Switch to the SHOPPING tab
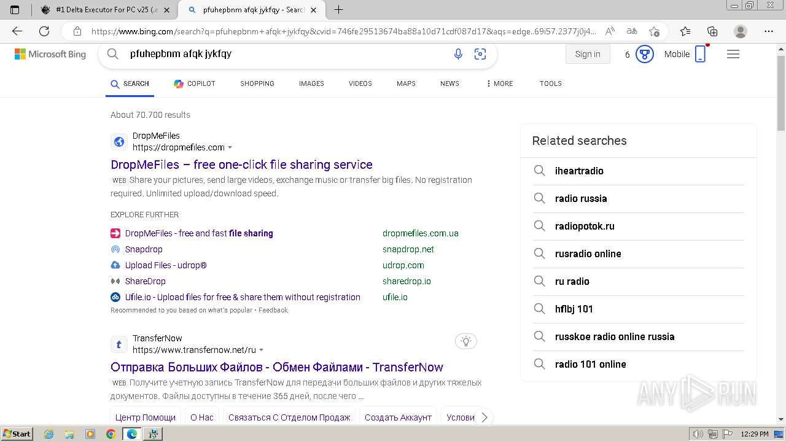Viewport: 786px width, 442px height. tap(257, 83)
